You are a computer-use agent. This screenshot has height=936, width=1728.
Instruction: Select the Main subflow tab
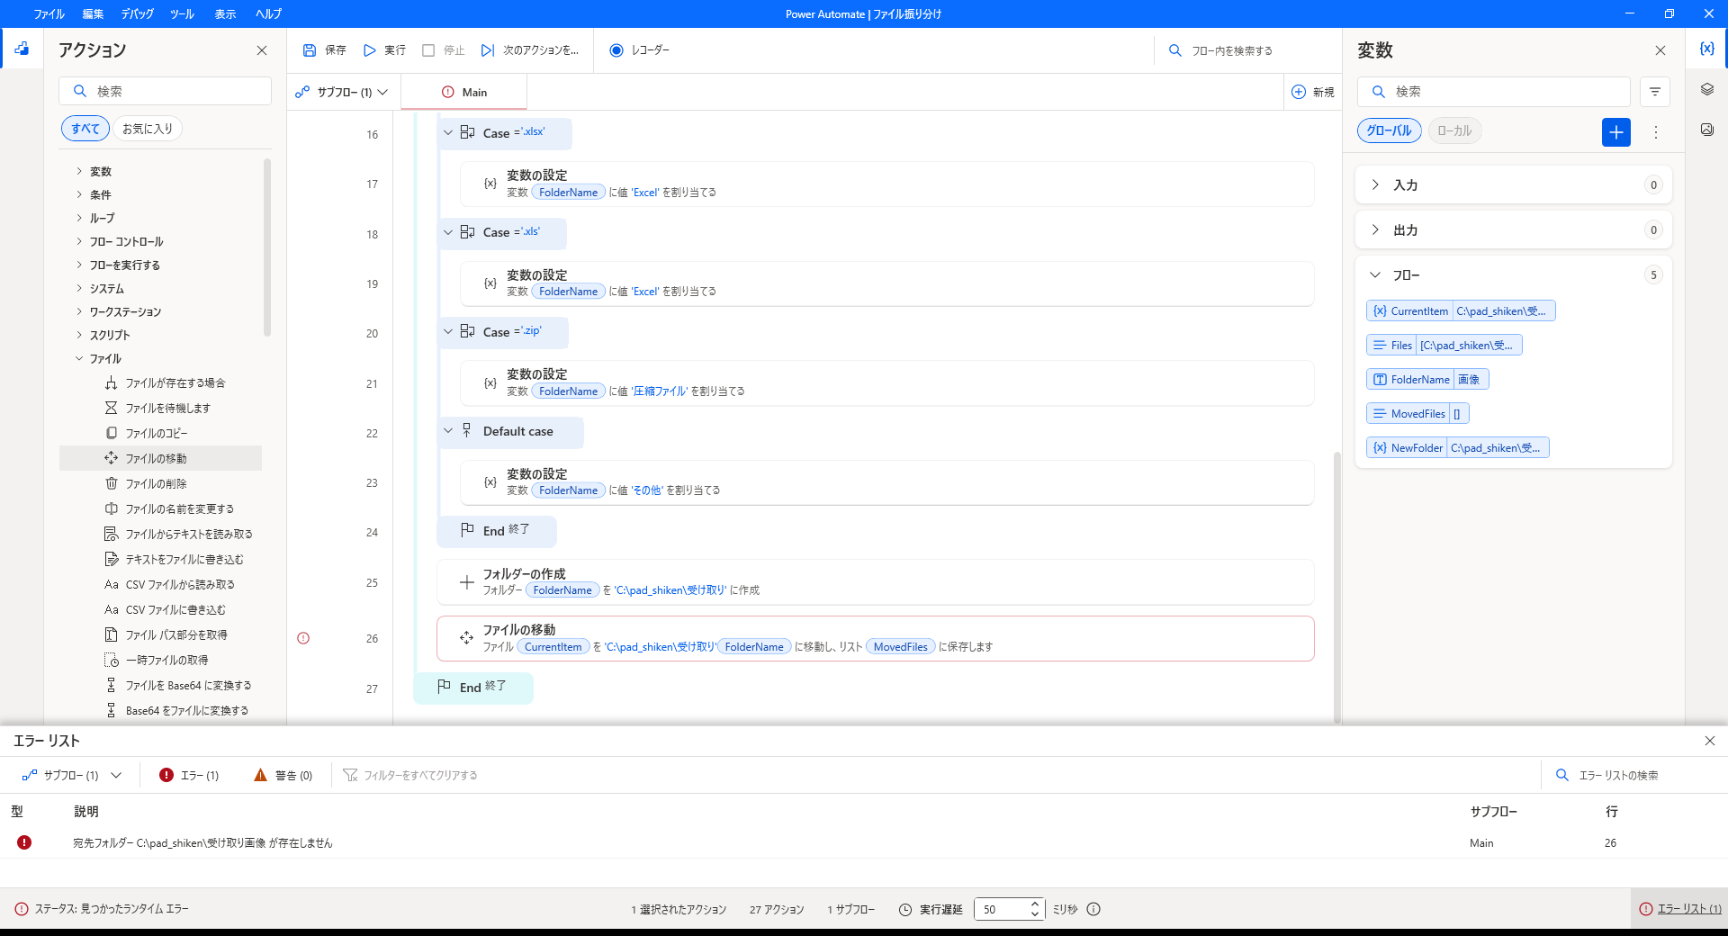tap(464, 92)
